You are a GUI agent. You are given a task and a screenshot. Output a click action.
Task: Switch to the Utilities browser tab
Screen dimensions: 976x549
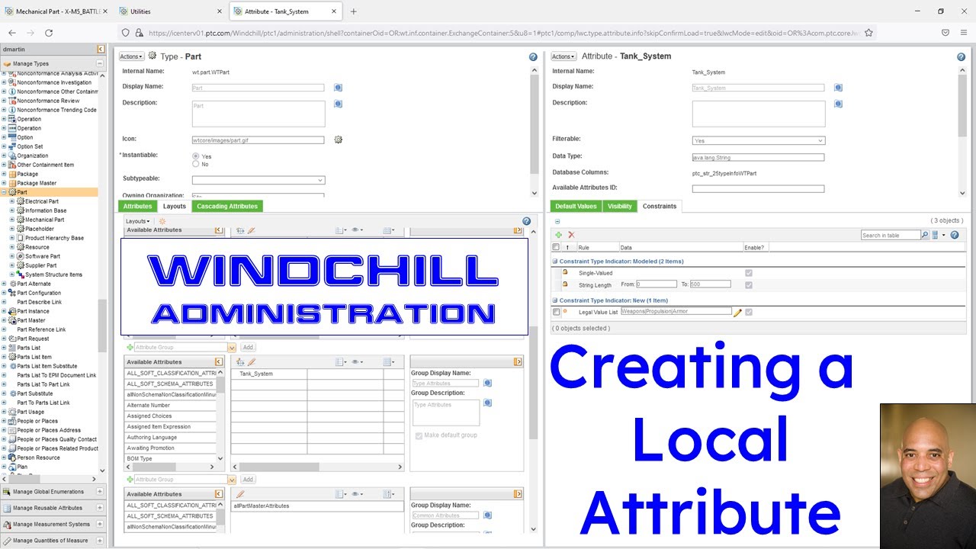[172, 11]
